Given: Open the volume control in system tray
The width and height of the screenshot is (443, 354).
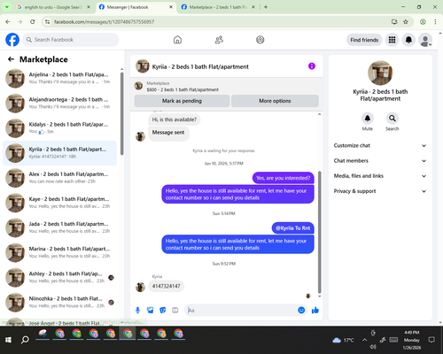Looking at the screenshot, I should point(373,347).
